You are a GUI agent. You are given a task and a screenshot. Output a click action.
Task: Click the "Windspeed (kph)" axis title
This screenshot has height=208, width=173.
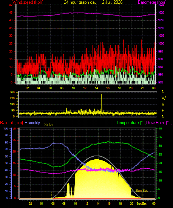pos(28,2)
